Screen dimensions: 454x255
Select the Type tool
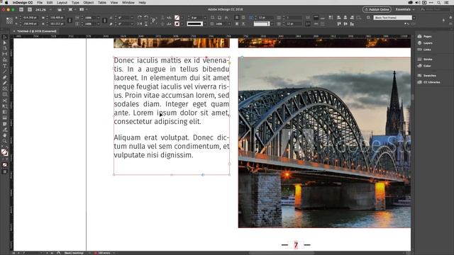[5, 66]
